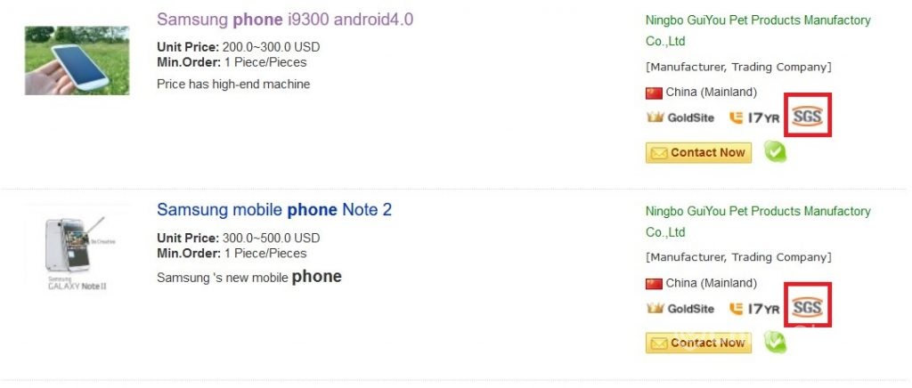Click GoldSite label text in first listing
The width and height of the screenshot is (912, 388).
coord(690,117)
